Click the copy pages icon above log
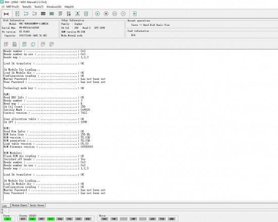 (33, 45)
